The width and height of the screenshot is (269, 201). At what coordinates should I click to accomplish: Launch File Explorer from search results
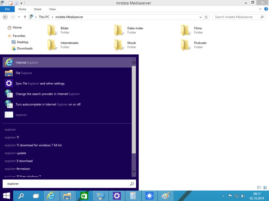coord(67,73)
